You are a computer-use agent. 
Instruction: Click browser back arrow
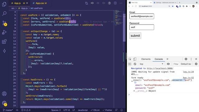coord(129,6)
